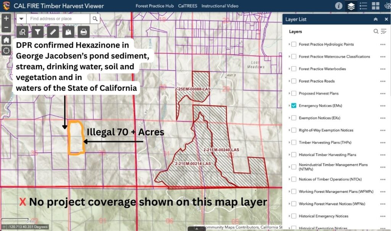Open the Query search tool icon
Screen dimensions: 391x231
coord(23,32)
